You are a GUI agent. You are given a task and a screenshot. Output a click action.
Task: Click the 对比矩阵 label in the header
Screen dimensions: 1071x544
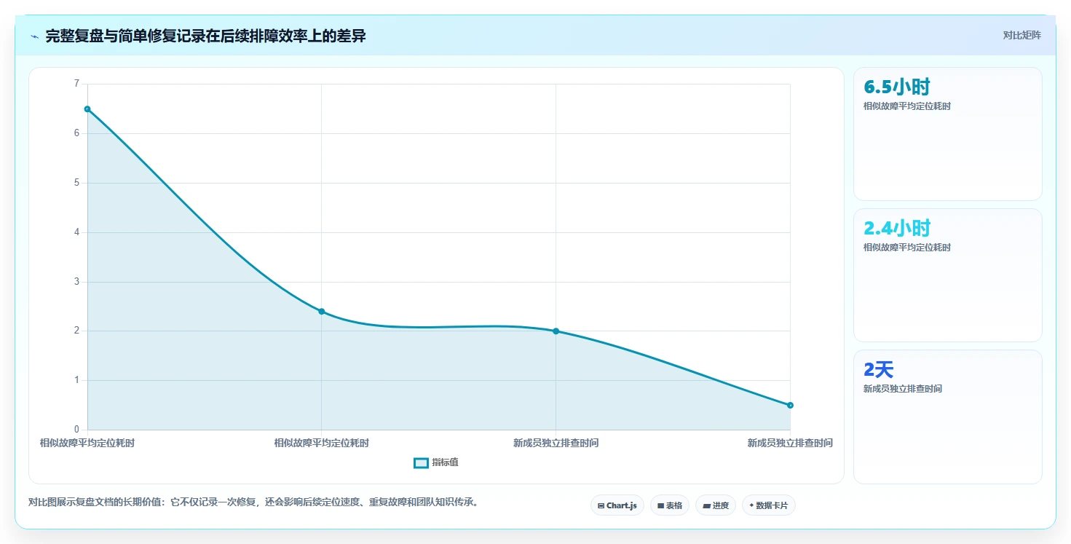1022,35
